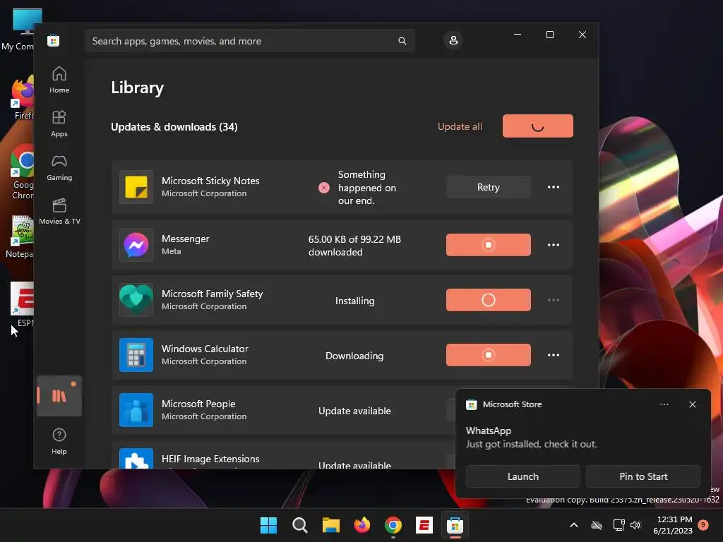Click the OneDrive cloud tray icon
Image resolution: width=723 pixels, height=542 pixels.
597,525
